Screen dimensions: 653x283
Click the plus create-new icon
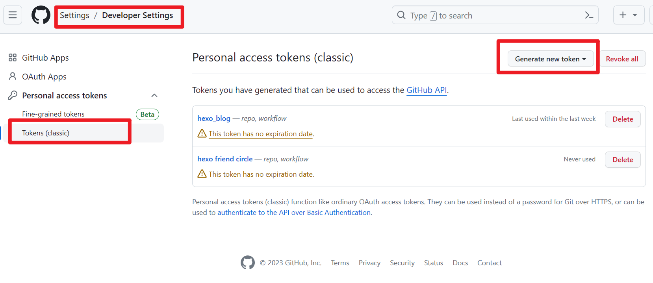[623, 15]
